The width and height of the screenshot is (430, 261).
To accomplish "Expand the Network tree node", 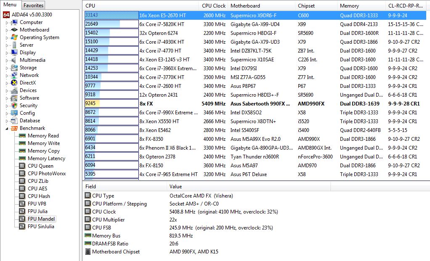I will (x=7, y=75).
